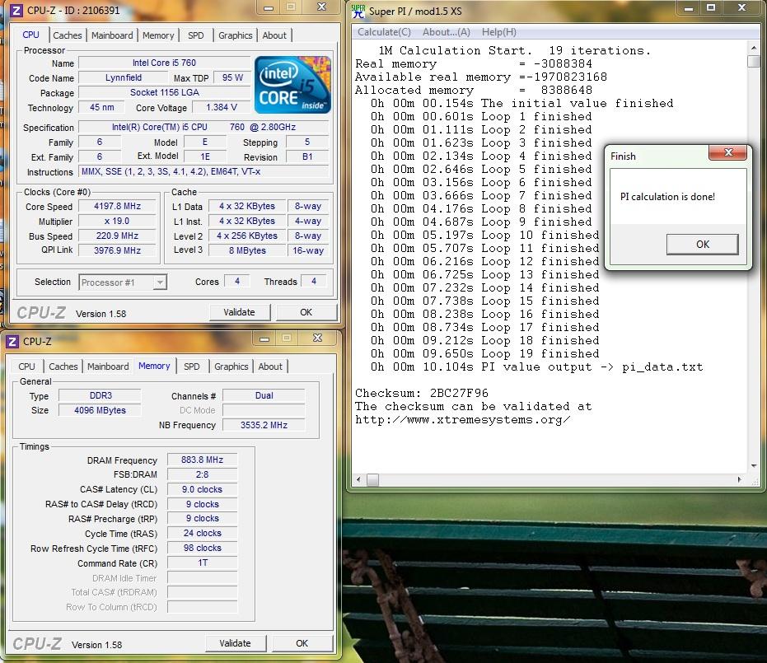Click the DRAM Frequency value 883.8 MHz
Image resolution: width=767 pixels, height=663 pixels.
point(202,460)
